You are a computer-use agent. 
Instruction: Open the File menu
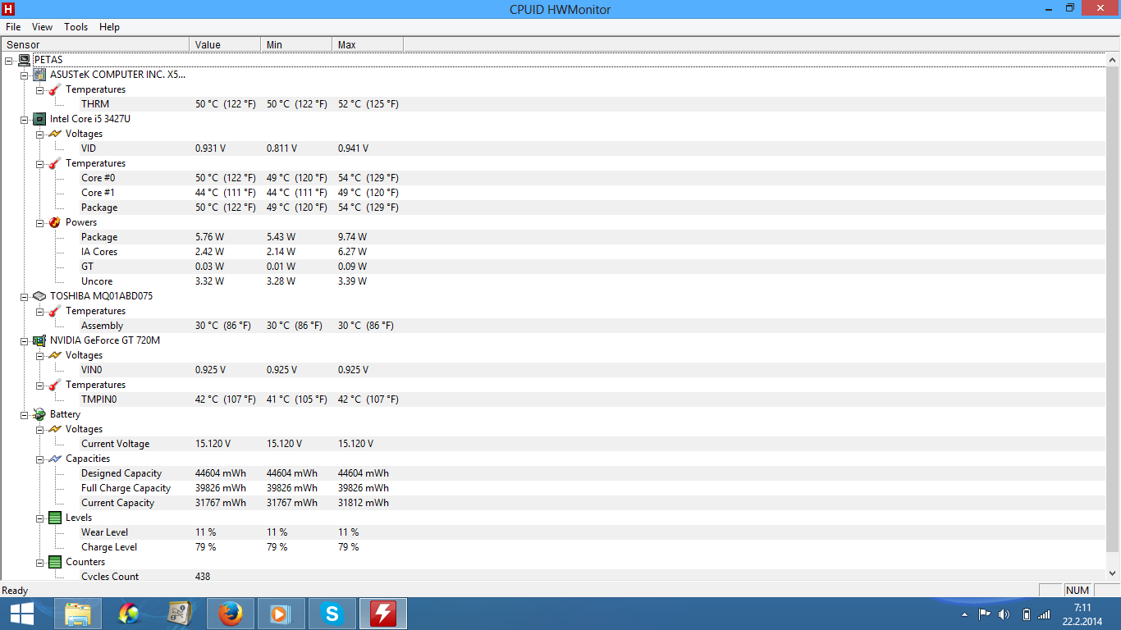[13, 27]
